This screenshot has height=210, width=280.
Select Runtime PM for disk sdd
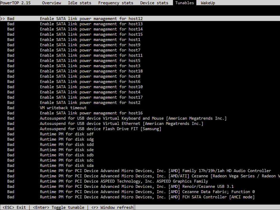pyautogui.click(x=67, y=145)
